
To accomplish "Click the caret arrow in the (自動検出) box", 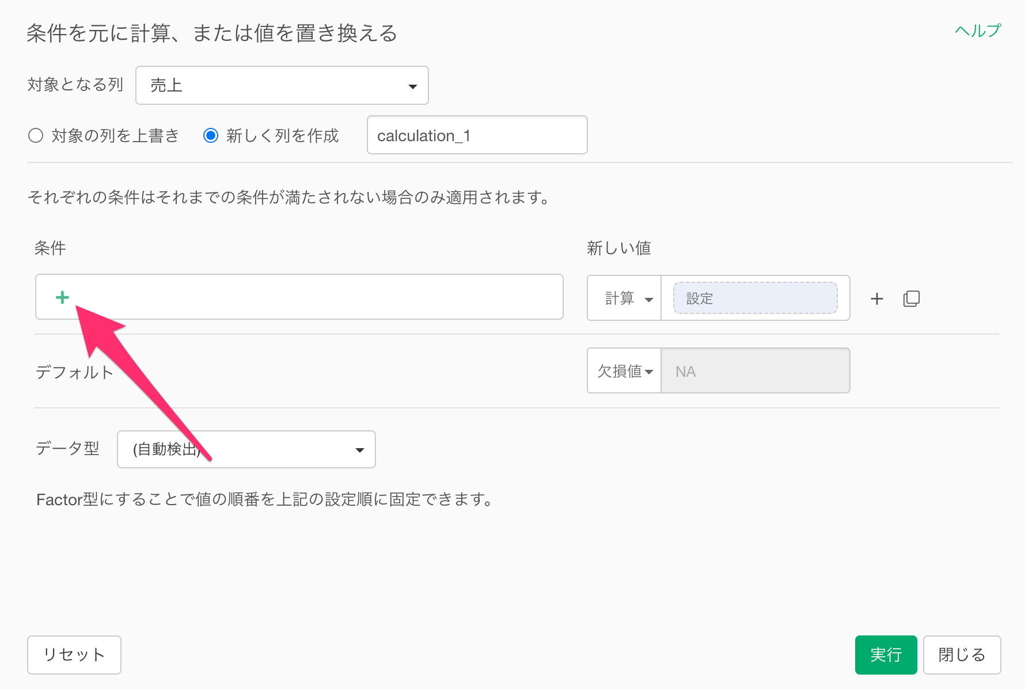I will [x=359, y=450].
